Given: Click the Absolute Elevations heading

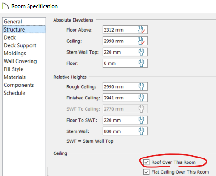Looking at the screenshot, I should point(73,20).
